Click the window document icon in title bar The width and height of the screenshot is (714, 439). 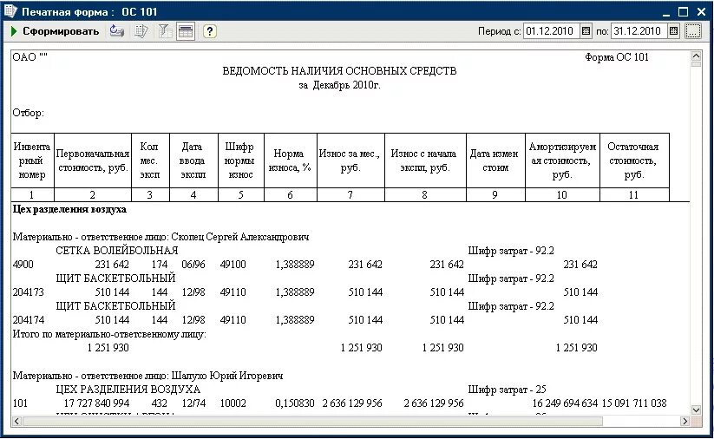10,11
